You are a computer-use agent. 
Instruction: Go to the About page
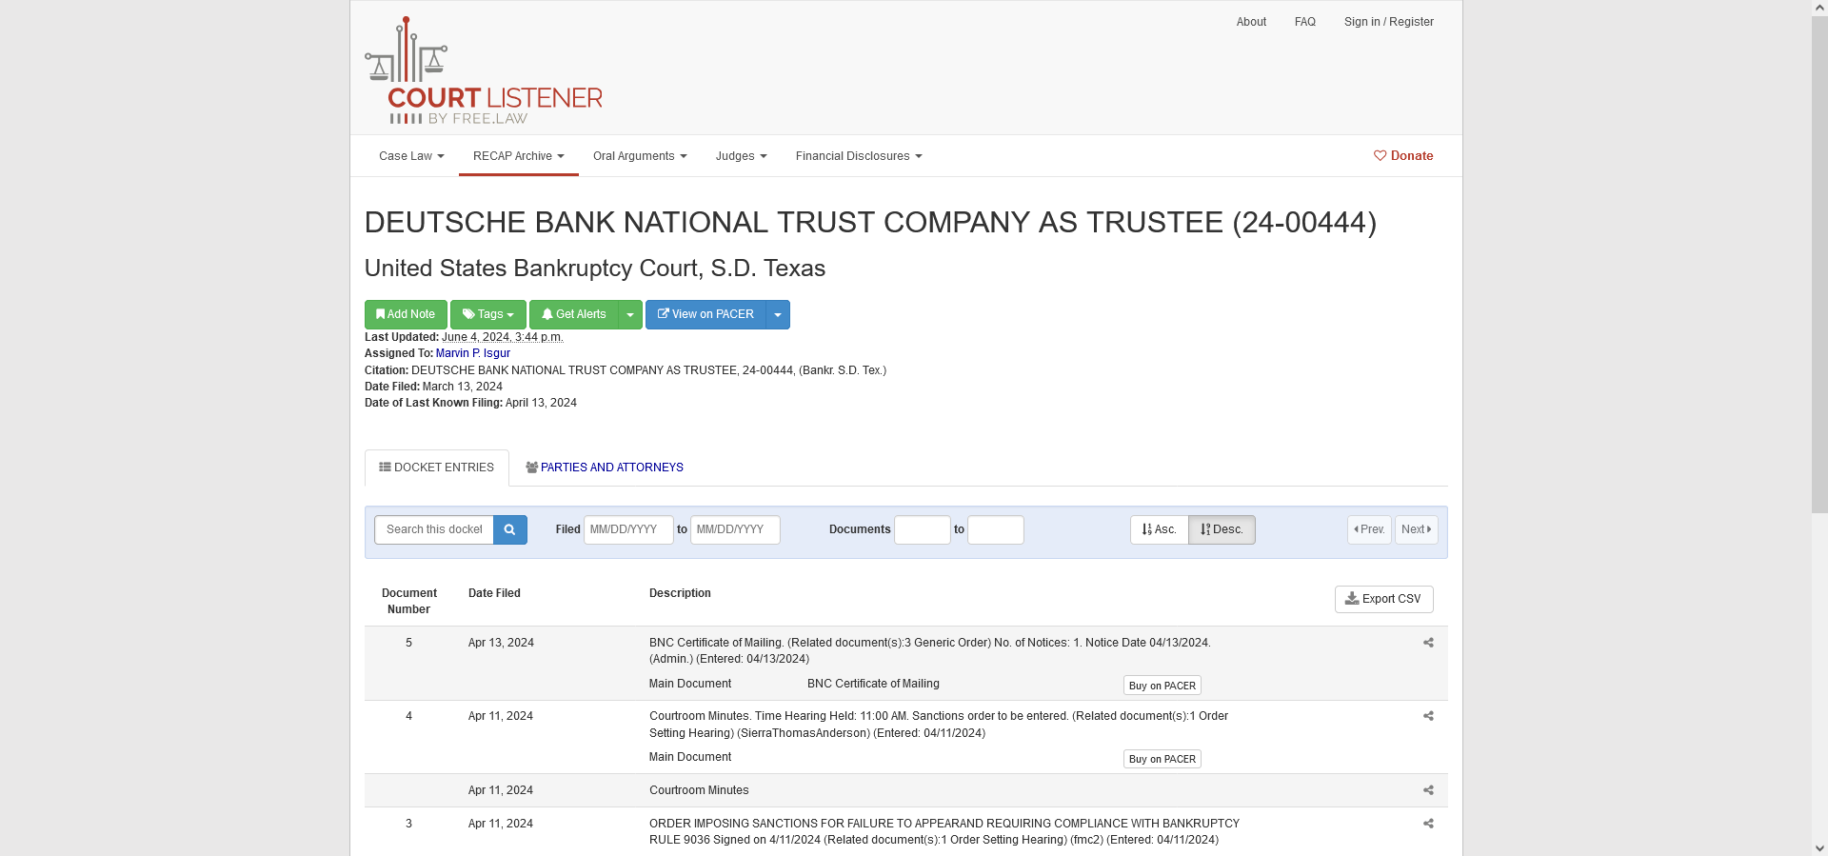(x=1251, y=22)
